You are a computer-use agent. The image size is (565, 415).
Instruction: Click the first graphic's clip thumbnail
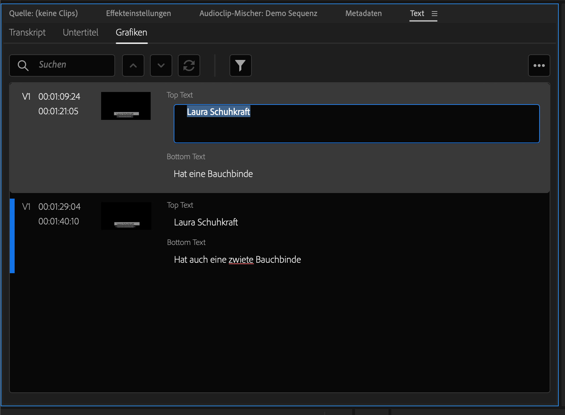tap(126, 106)
